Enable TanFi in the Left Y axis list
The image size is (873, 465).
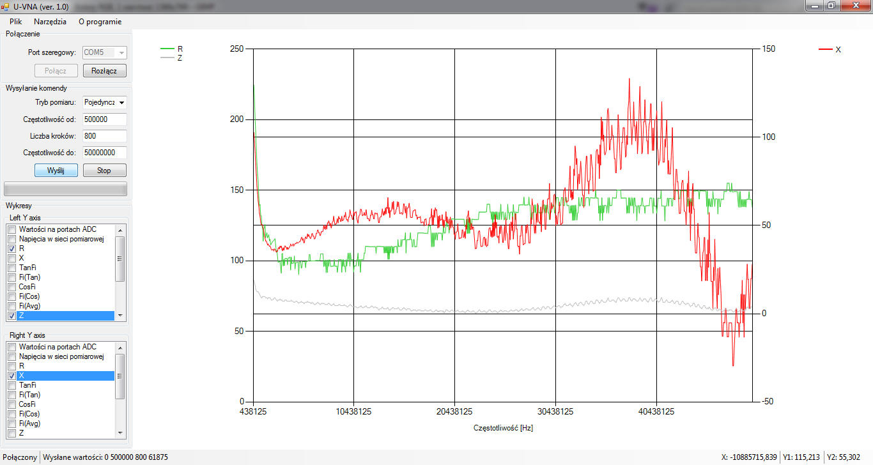(x=12, y=268)
